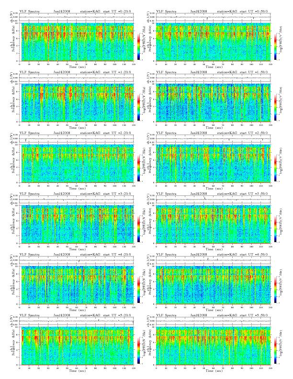Select the spectrogram starting UT 0:20:0
Viewport: 293px width, 379px height.
pyautogui.click(x=77, y=42)
